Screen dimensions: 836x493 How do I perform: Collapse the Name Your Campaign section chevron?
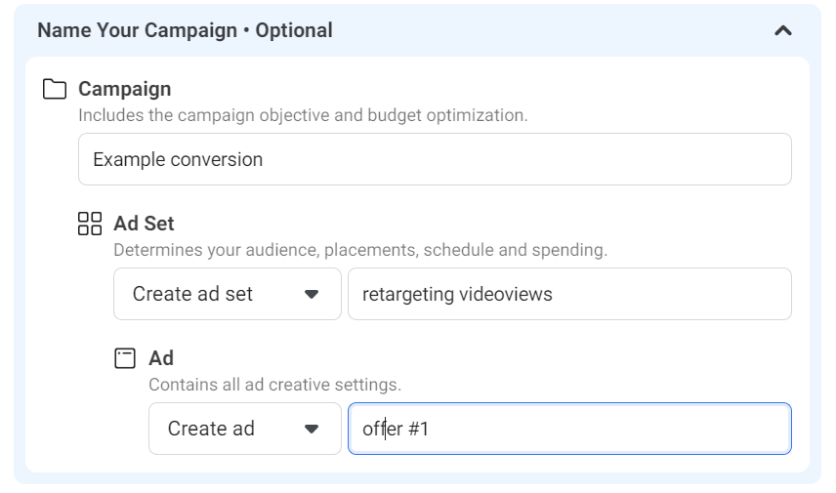point(782,30)
